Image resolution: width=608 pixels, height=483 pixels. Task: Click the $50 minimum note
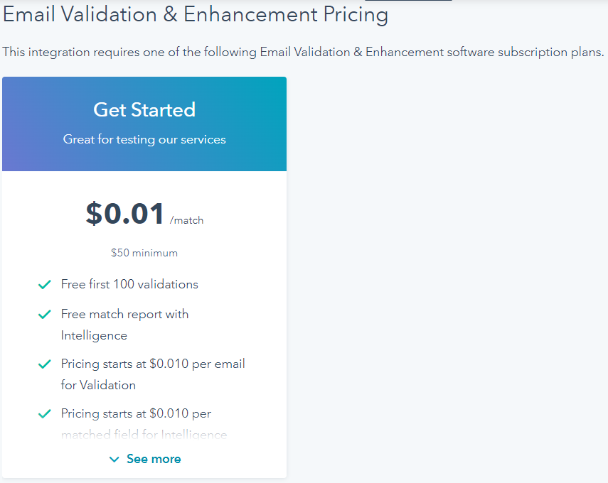pos(144,253)
